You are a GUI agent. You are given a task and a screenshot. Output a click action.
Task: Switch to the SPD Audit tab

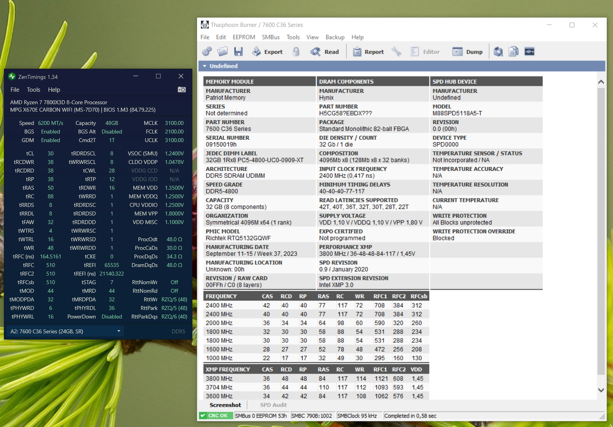coord(273,405)
